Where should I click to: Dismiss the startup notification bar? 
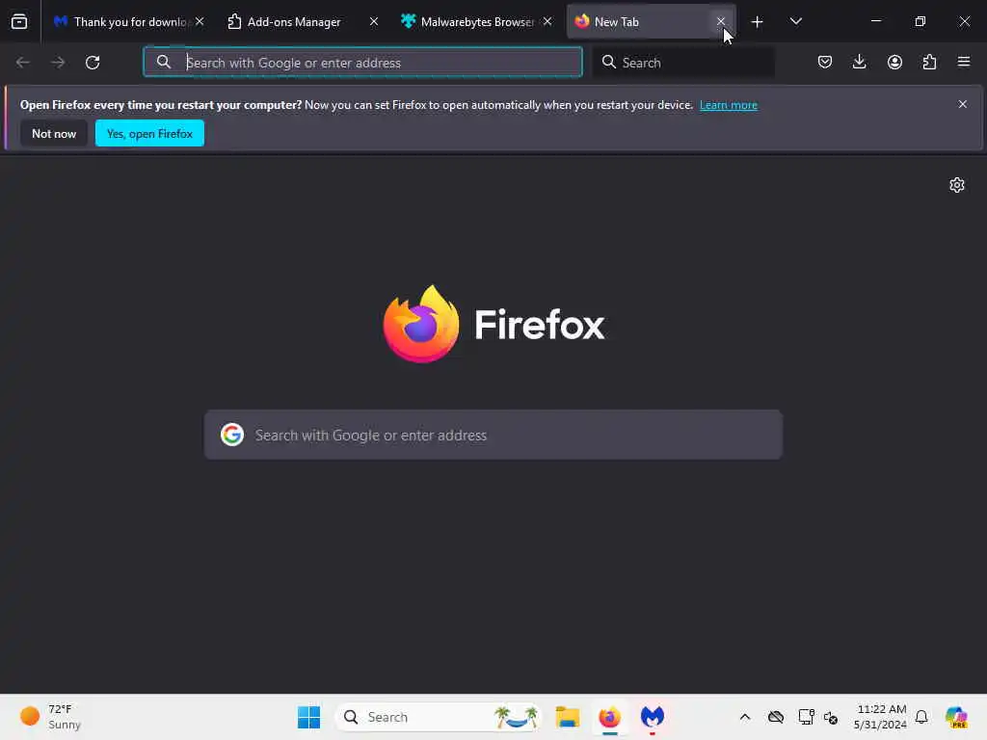963,104
